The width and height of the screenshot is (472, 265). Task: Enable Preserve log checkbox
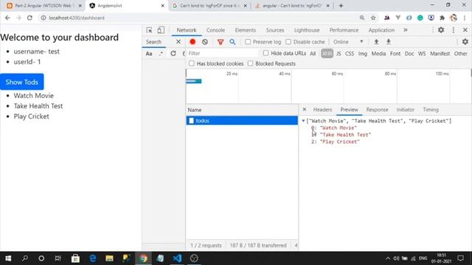(248, 42)
